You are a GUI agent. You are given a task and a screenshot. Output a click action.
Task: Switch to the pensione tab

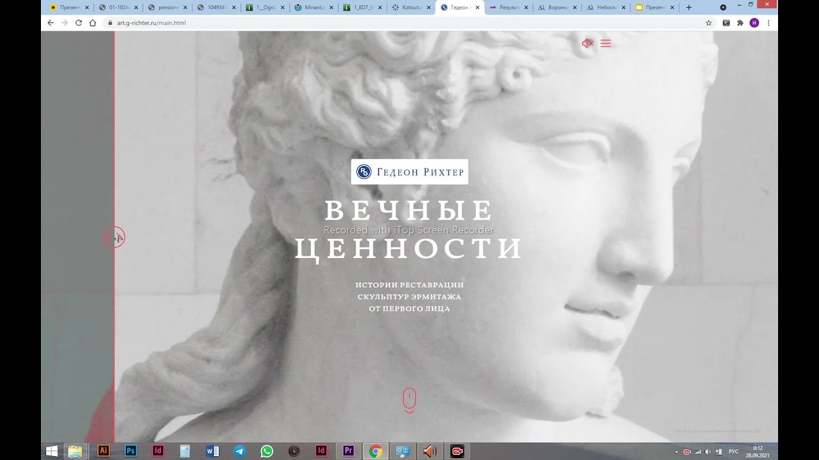pyautogui.click(x=166, y=8)
